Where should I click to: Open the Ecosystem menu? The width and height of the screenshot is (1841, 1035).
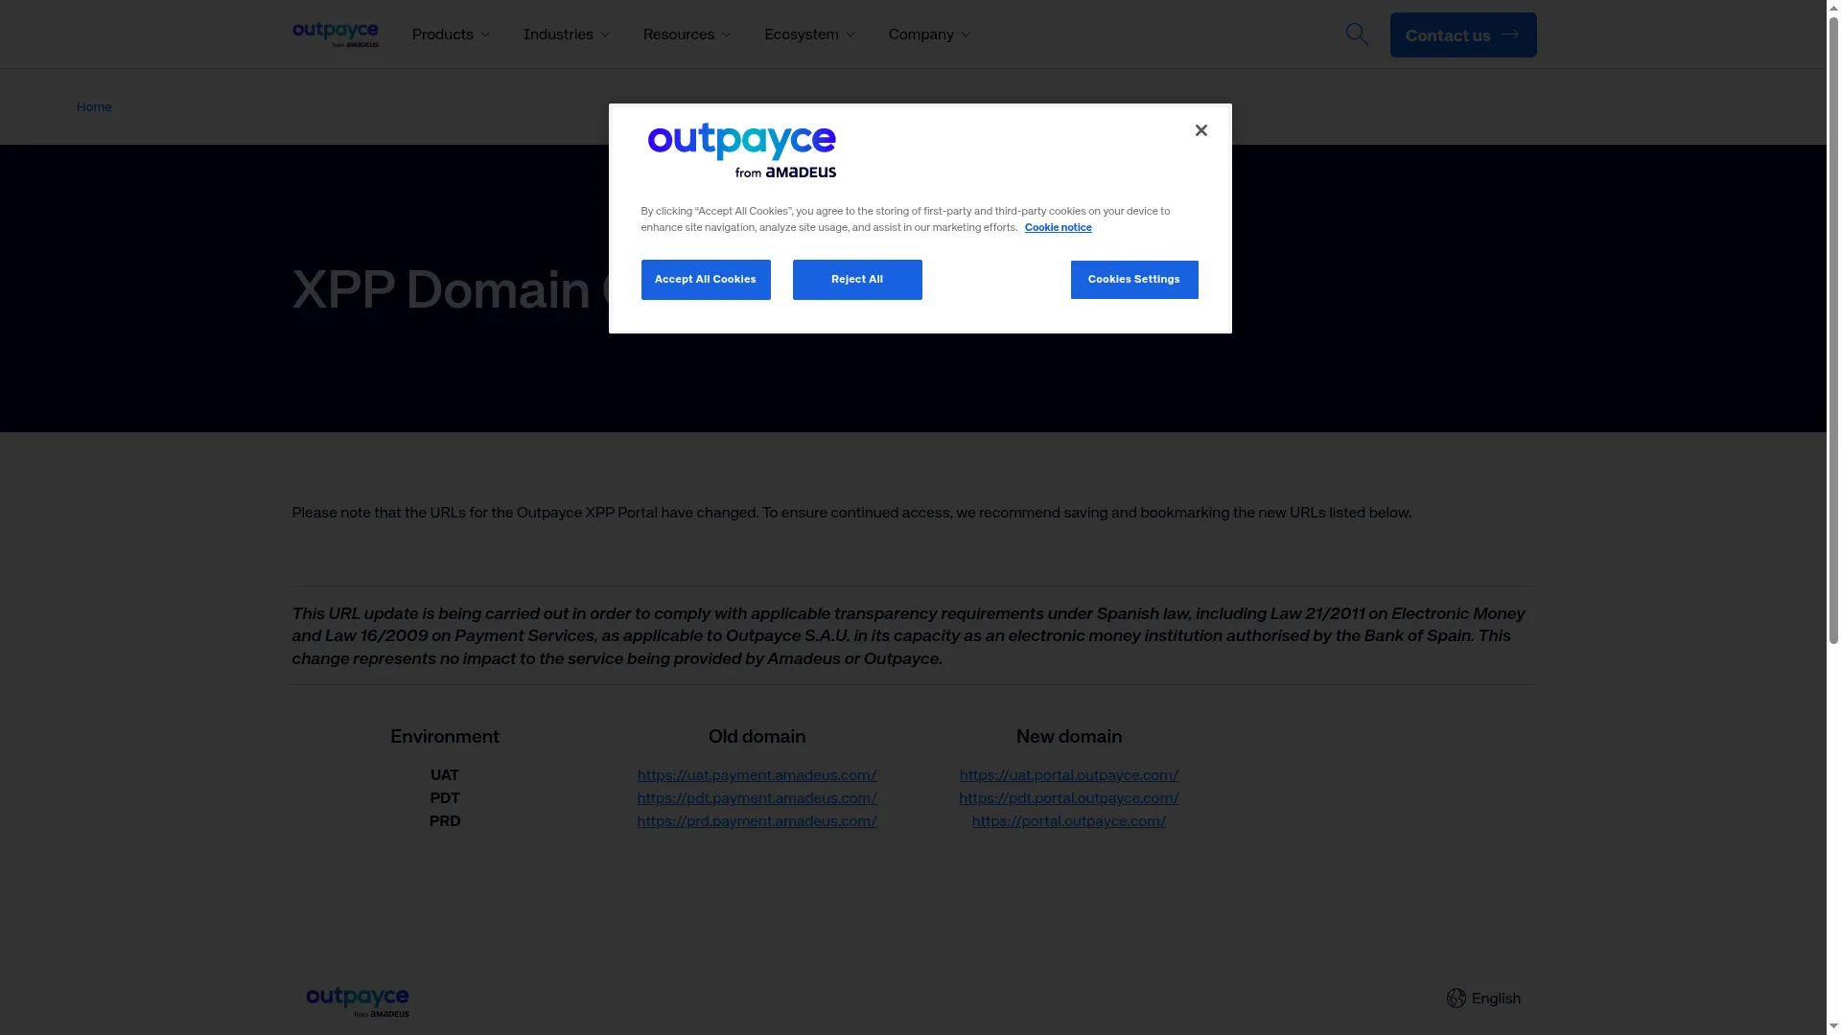coord(809,34)
